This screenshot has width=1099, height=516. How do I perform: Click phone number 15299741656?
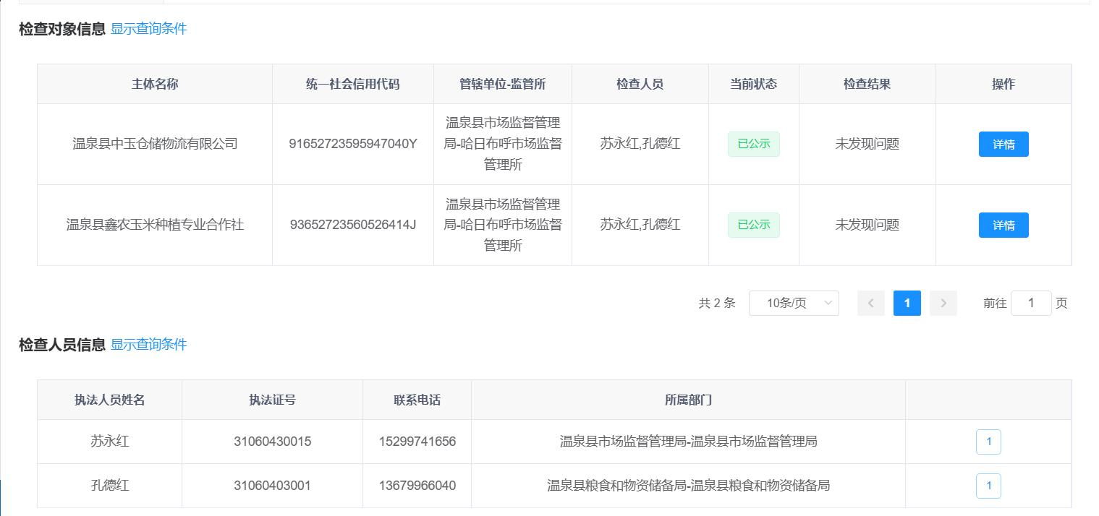click(417, 442)
